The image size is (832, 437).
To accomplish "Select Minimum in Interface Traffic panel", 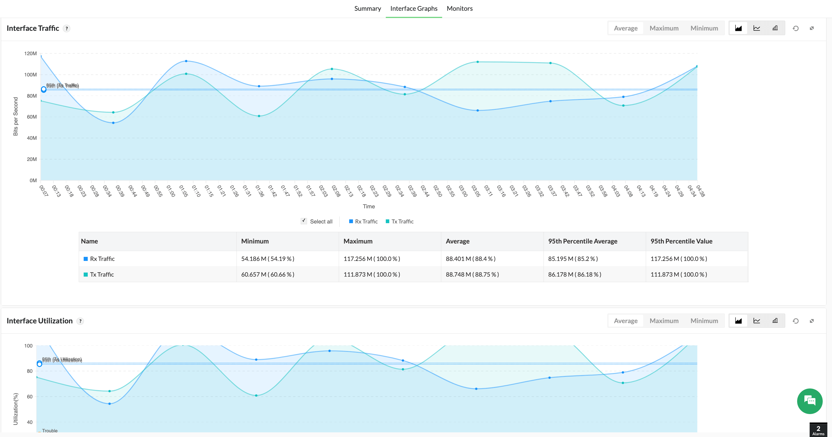I will 704,28.
